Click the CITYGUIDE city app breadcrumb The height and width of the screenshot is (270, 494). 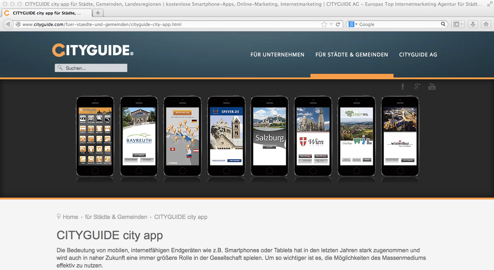(x=181, y=217)
